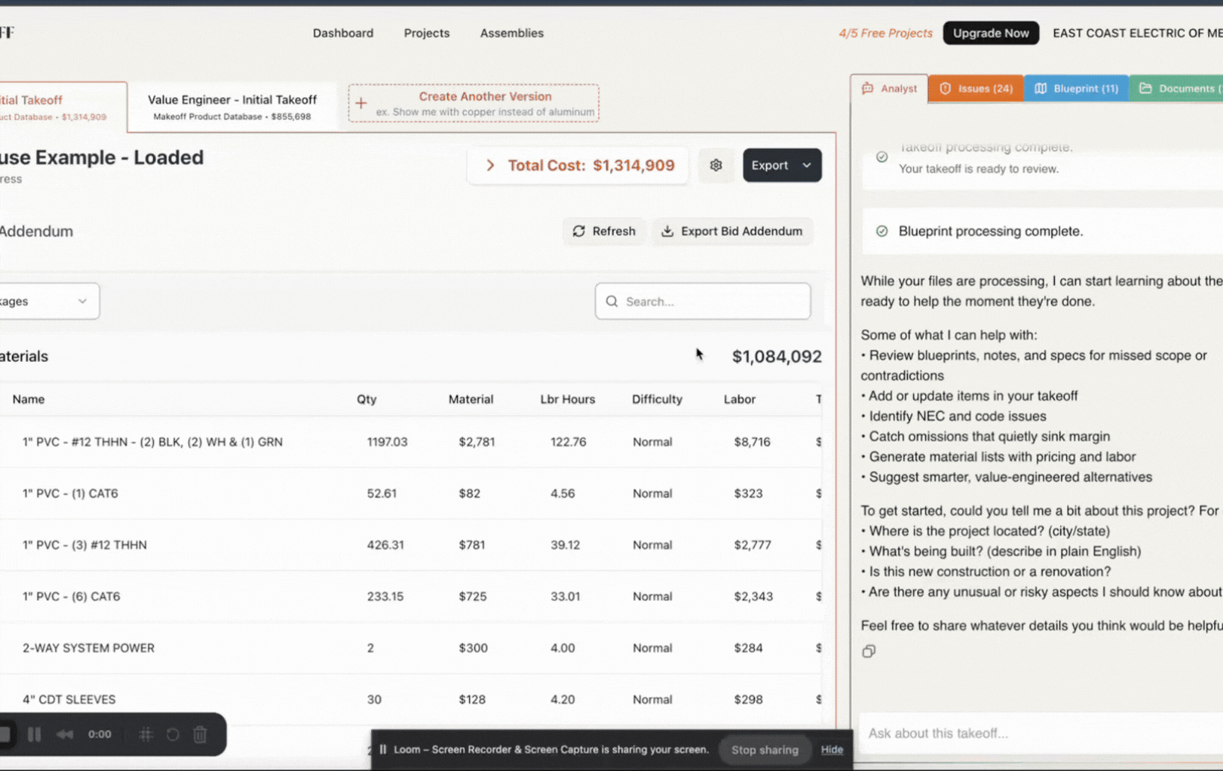Open the Blueprint (11) tab
Screen dimensions: 1223x771
coord(1076,88)
